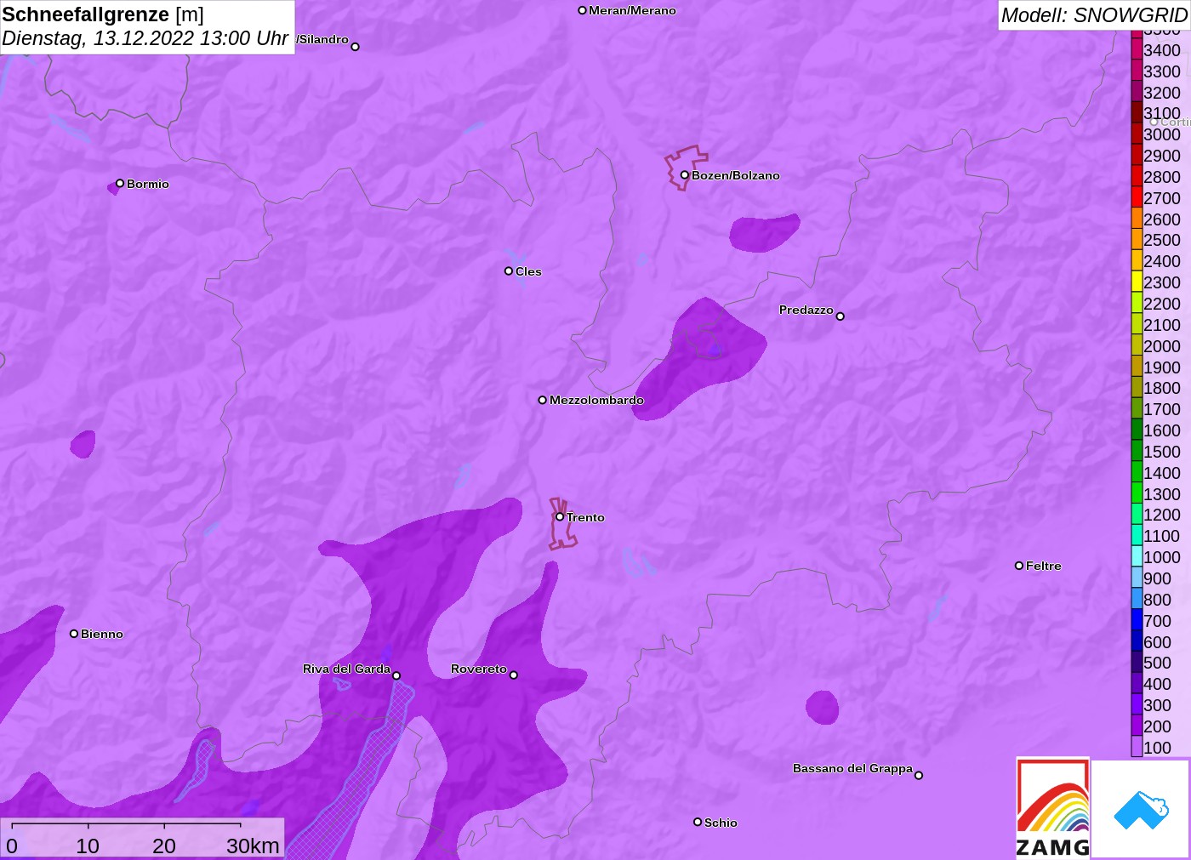Viewport: 1191px width, 860px height.
Task: Click the Bassano del Grappa marker dot
Action: (x=919, y=775)
